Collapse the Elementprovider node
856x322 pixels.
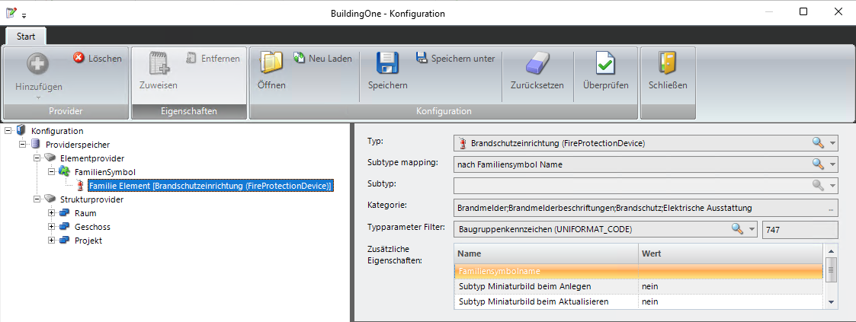pos(37,158)
